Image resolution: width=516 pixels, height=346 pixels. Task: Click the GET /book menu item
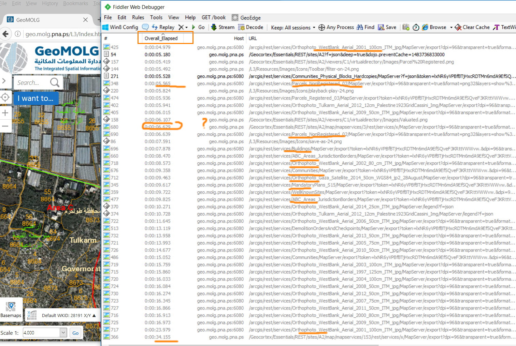pos(214,17)
